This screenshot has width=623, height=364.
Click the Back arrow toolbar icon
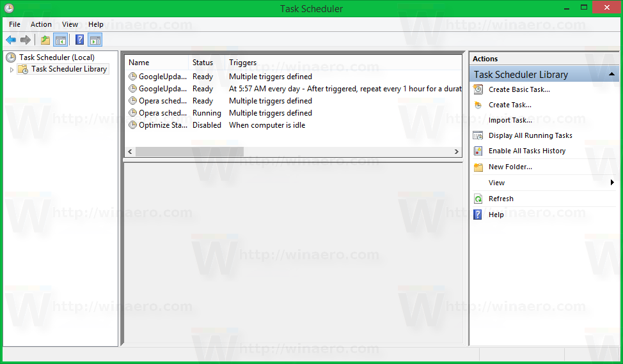coord(11,40)
